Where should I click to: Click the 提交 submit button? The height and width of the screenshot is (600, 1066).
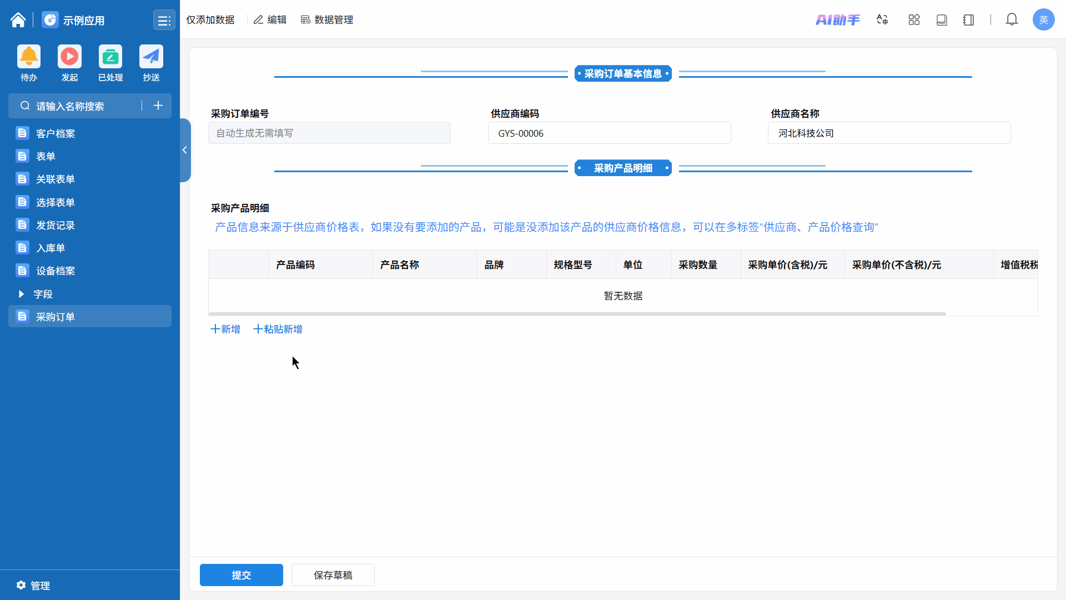tap(241, 575)
